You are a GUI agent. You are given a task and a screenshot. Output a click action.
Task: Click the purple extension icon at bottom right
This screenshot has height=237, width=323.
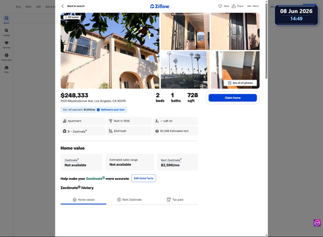(317, 223)
